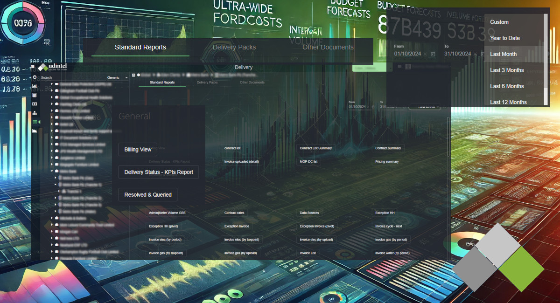This screenshot has width=560, height=303.
Task: Open the org hierarchy icon in sidebar
Action: tap(35, 113)
